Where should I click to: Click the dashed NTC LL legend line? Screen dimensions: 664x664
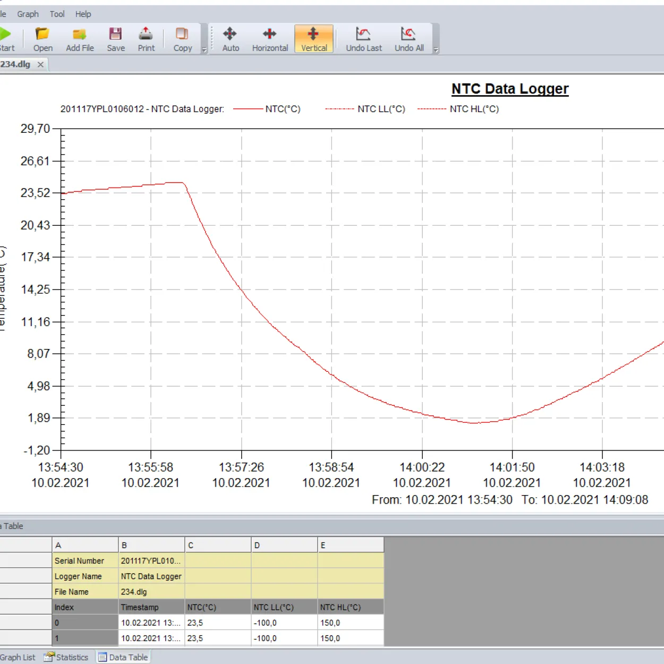[x=340, y=109]
